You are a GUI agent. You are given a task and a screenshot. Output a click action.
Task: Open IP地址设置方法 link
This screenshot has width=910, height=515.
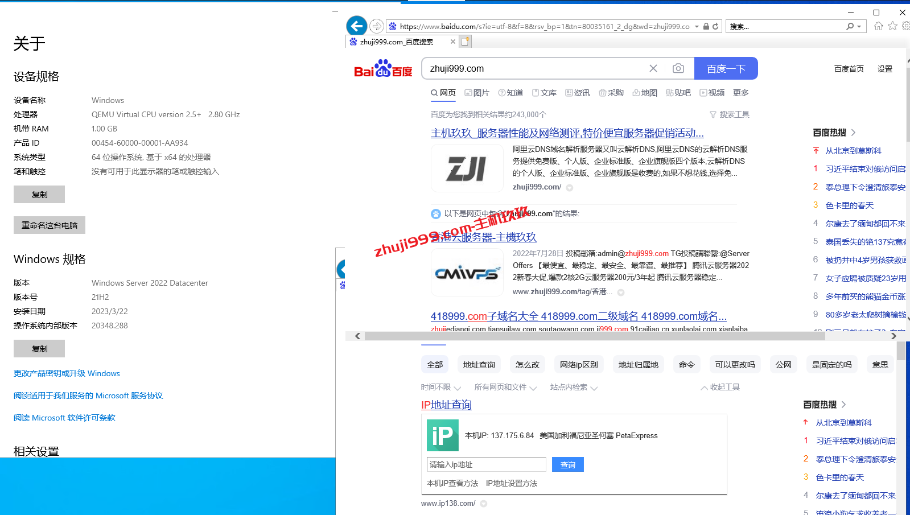[x=511, y=483]
